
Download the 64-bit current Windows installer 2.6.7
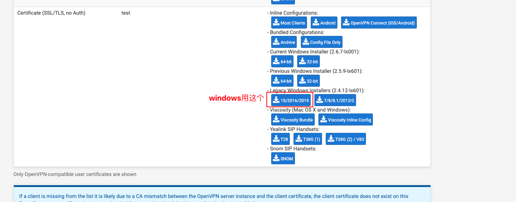coord(282,61)
